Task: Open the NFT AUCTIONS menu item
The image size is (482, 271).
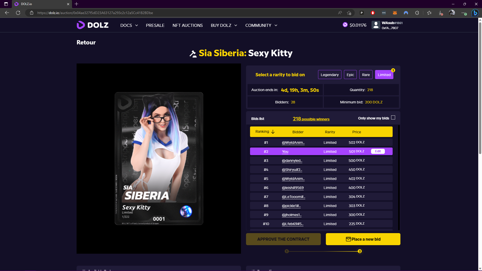Action: (188, 25)
